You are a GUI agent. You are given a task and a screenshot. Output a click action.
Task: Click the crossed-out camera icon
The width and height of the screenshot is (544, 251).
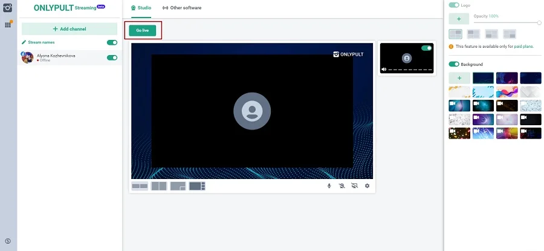tap(342, 186)
